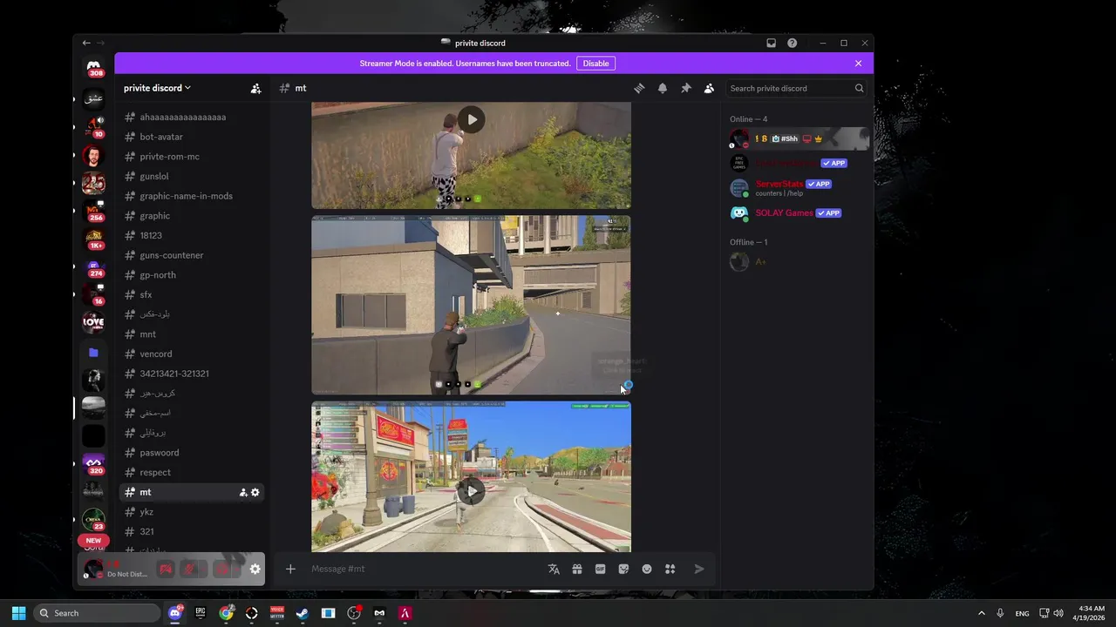The image size is (1116, 627).
Task: Open the offline member A+
Action: pyautogui.click(x=798, y=261)
